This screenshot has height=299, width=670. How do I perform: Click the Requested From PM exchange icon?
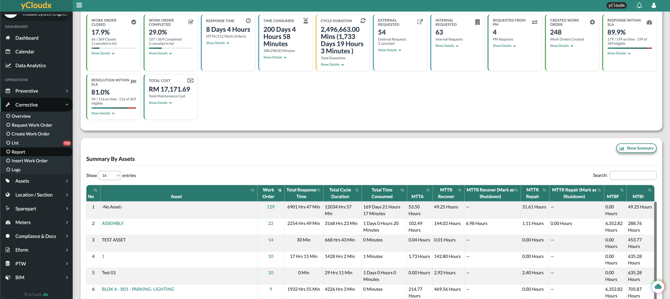(x=534, y=22)
